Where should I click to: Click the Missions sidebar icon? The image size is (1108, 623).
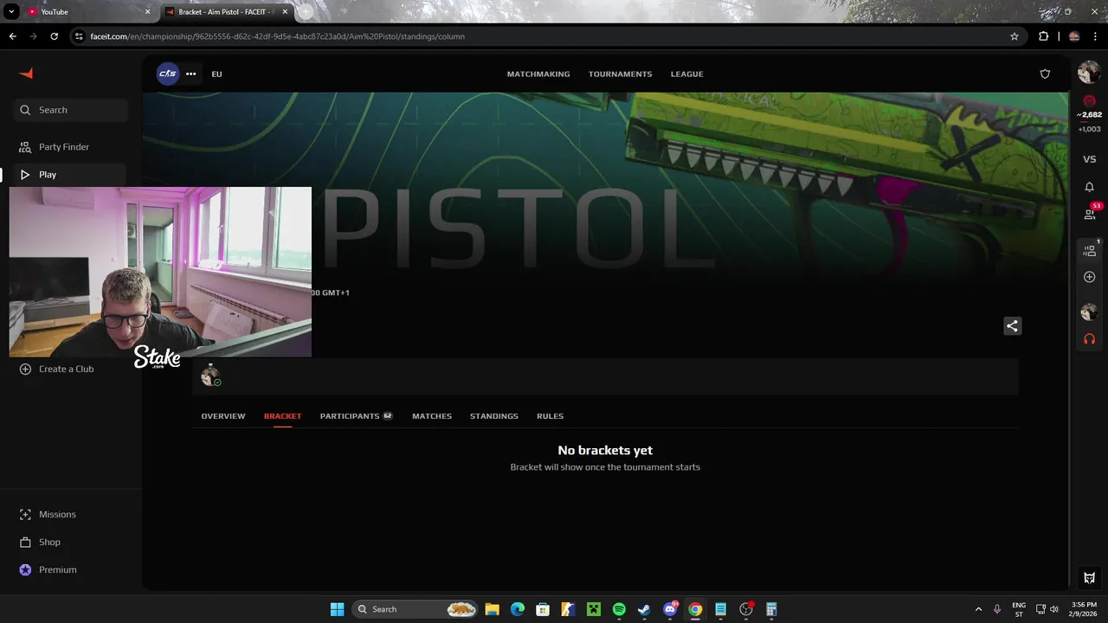click(25, 514)
